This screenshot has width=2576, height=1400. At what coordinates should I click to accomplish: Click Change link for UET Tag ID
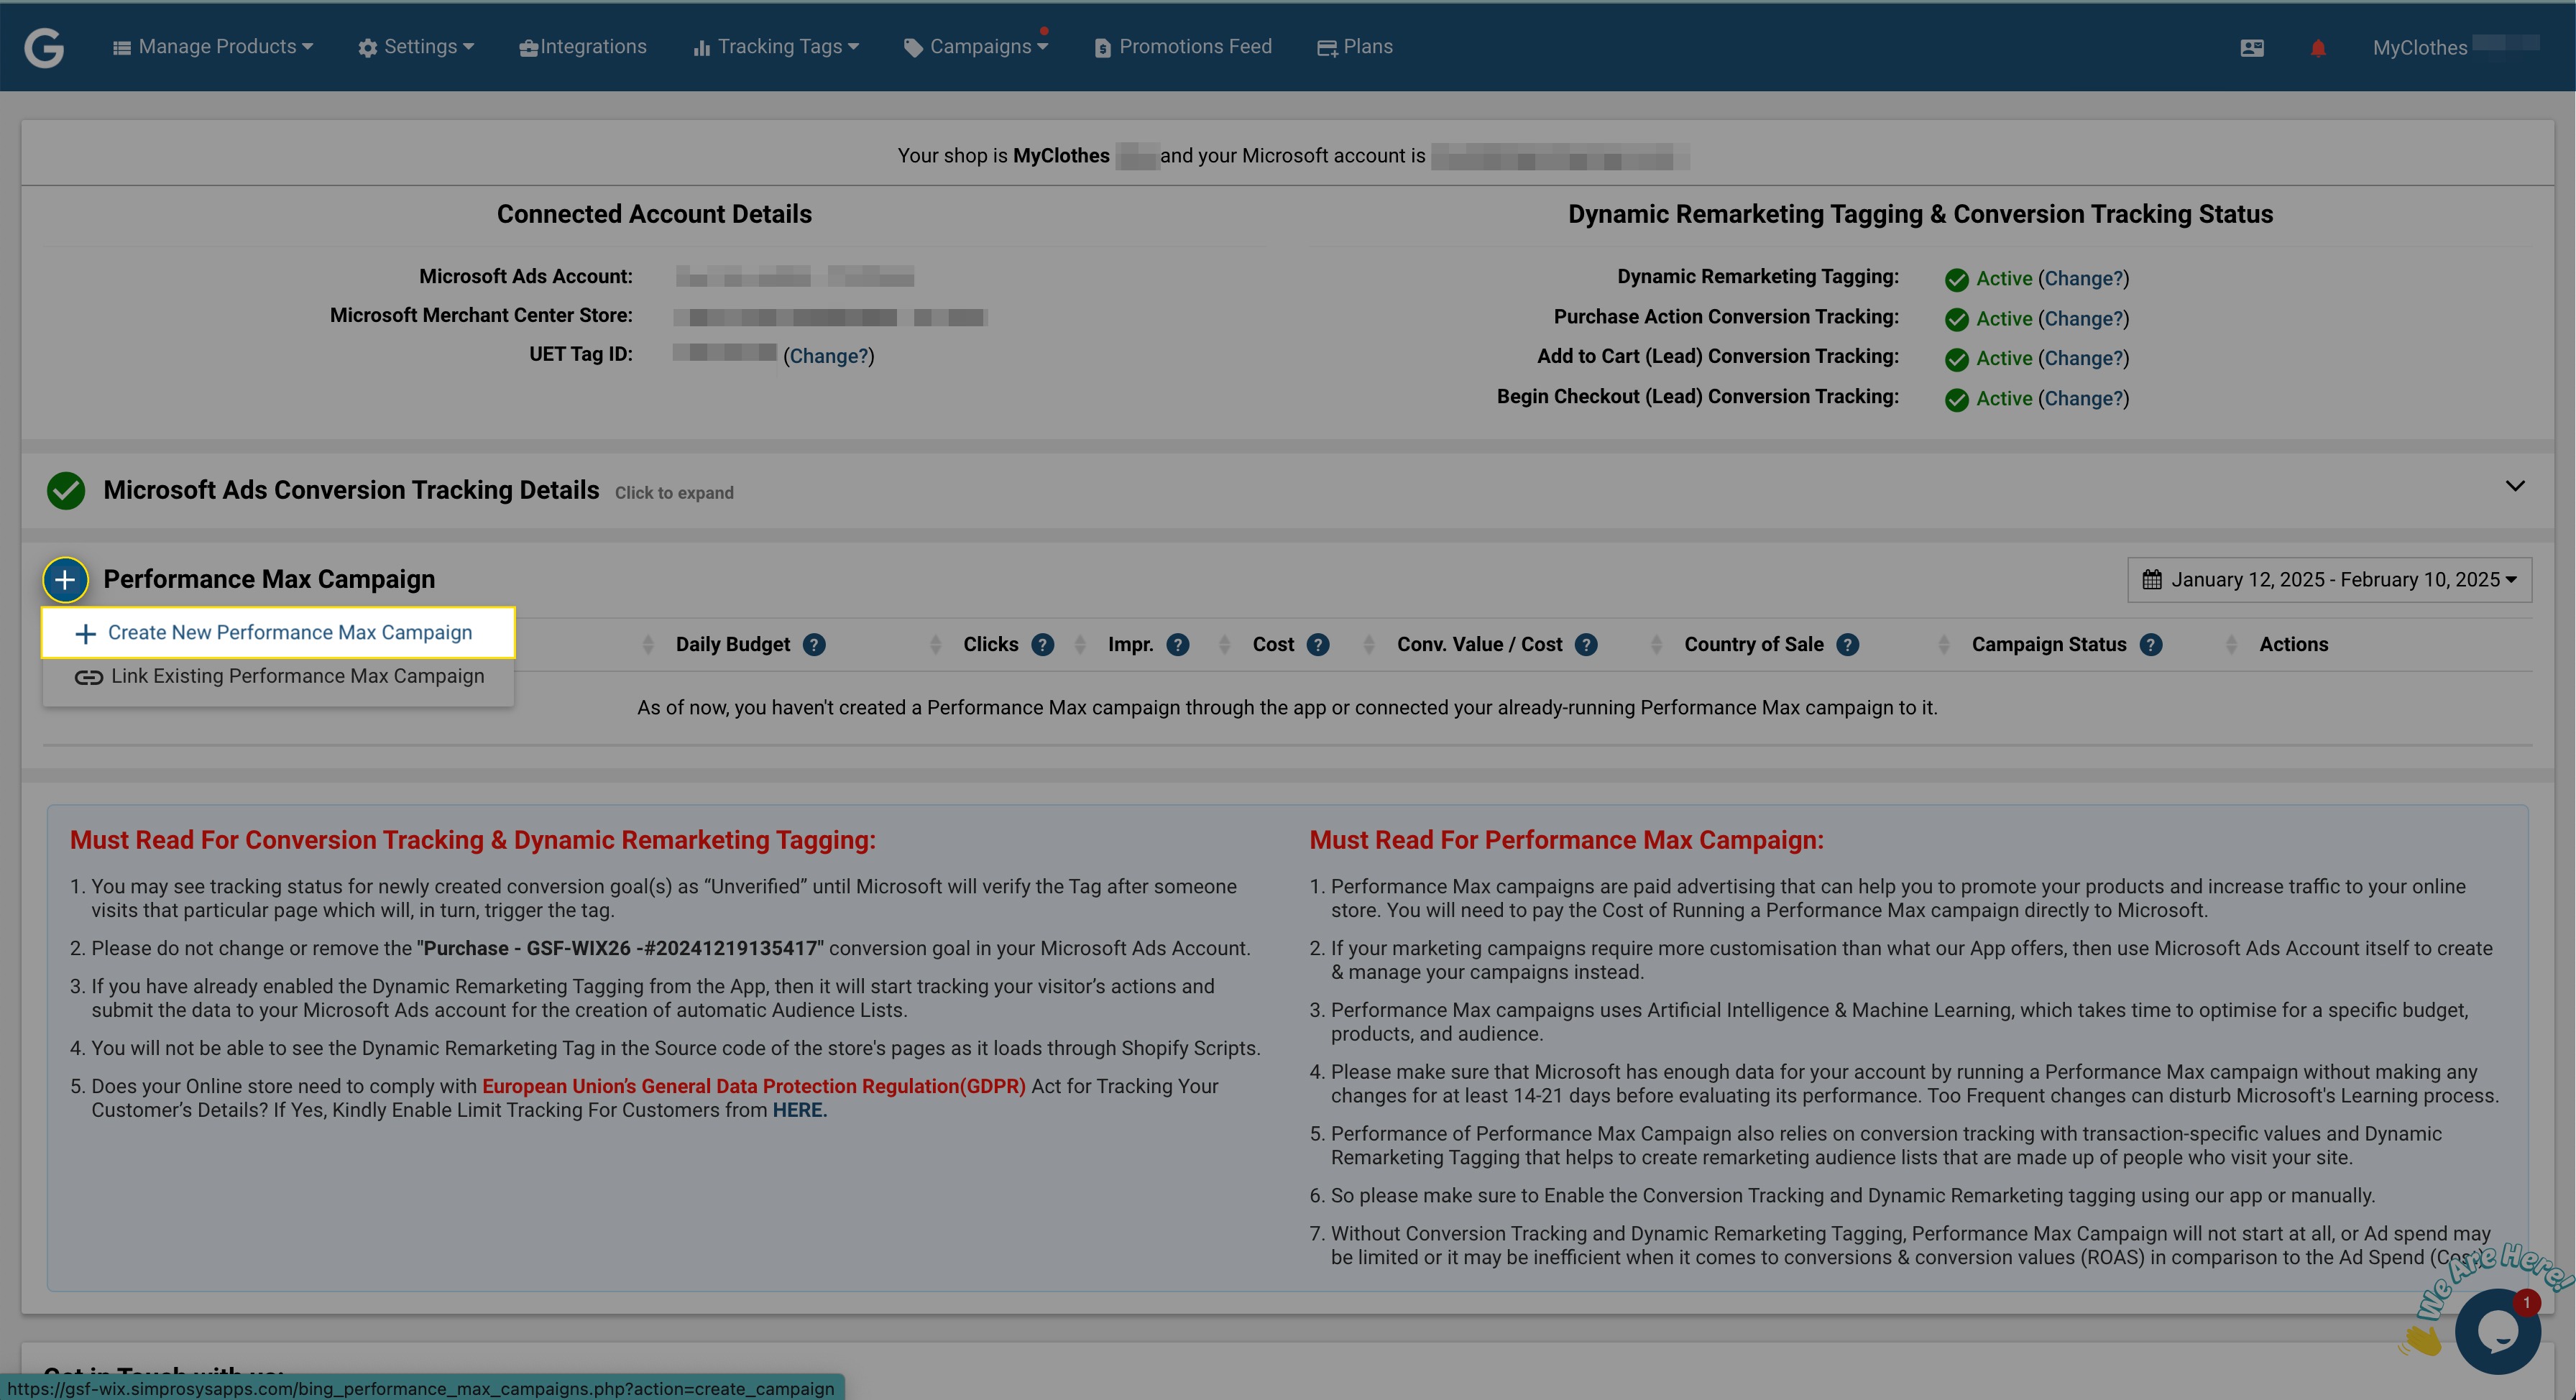[x=828, y=356]
